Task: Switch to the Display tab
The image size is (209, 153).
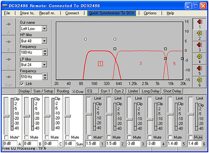Action: pos(24,91)
